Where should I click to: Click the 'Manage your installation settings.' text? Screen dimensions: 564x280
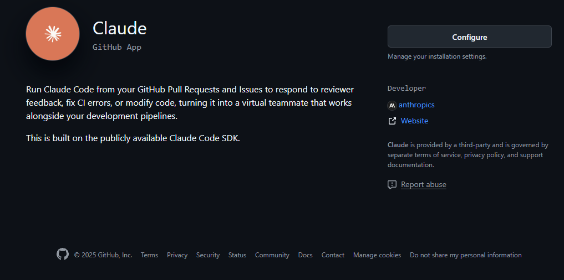pos(437,56)
